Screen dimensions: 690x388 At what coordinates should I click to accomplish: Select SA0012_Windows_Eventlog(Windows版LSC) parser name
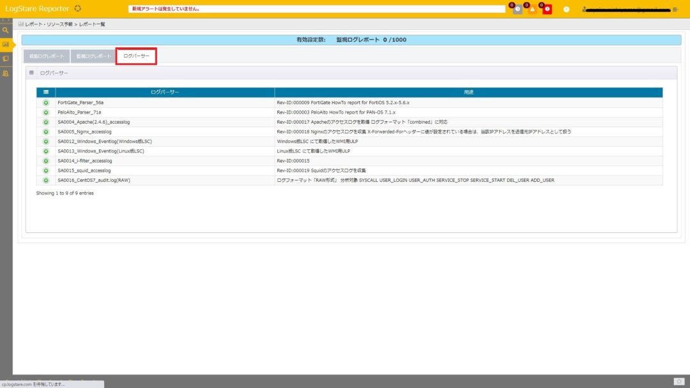click(105, 142)
